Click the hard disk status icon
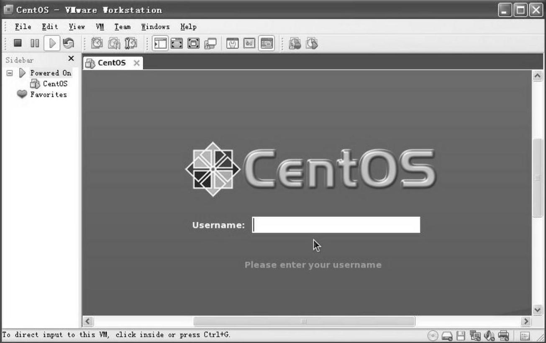 [x=447, y=335]
